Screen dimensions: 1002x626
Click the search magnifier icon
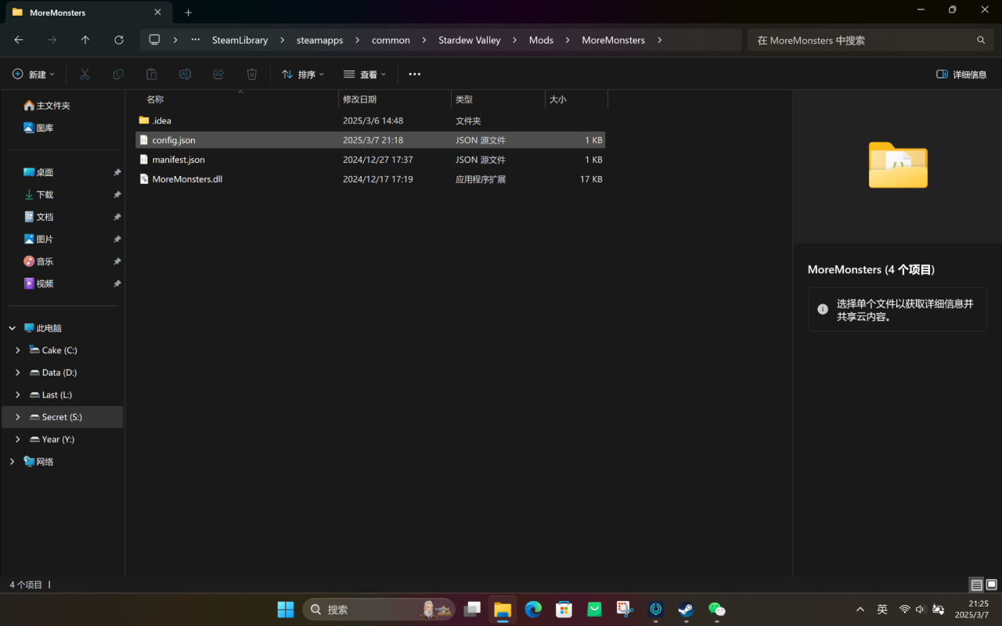click(981, 40)
